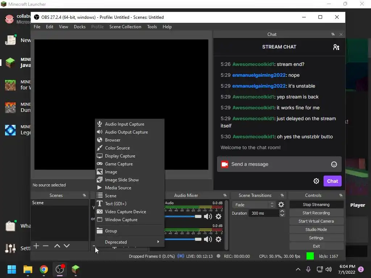Screen dimensions: 371x278
Task: Click Start Recording button
Action: [x=316, y=213]
